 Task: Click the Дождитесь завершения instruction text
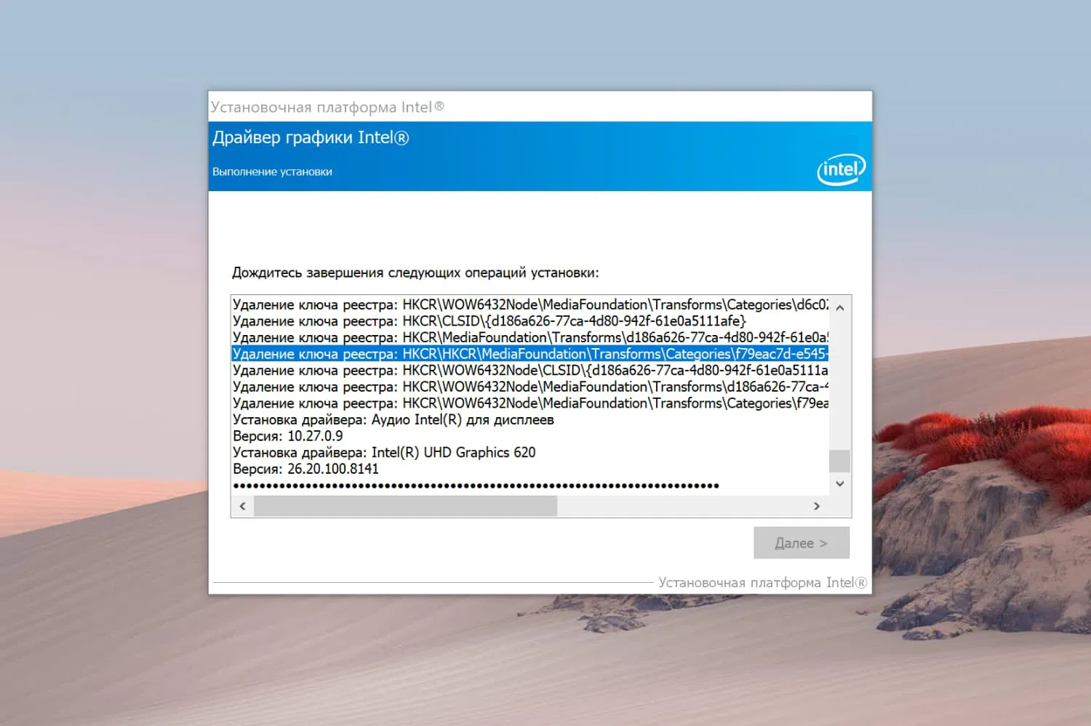coord(415,273)
